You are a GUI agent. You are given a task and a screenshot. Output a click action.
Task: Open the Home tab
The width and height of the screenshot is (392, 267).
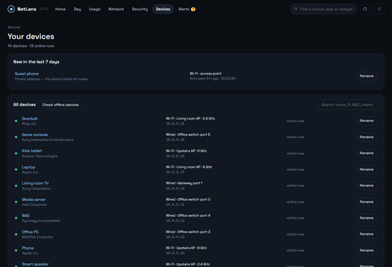pos(60,9)
